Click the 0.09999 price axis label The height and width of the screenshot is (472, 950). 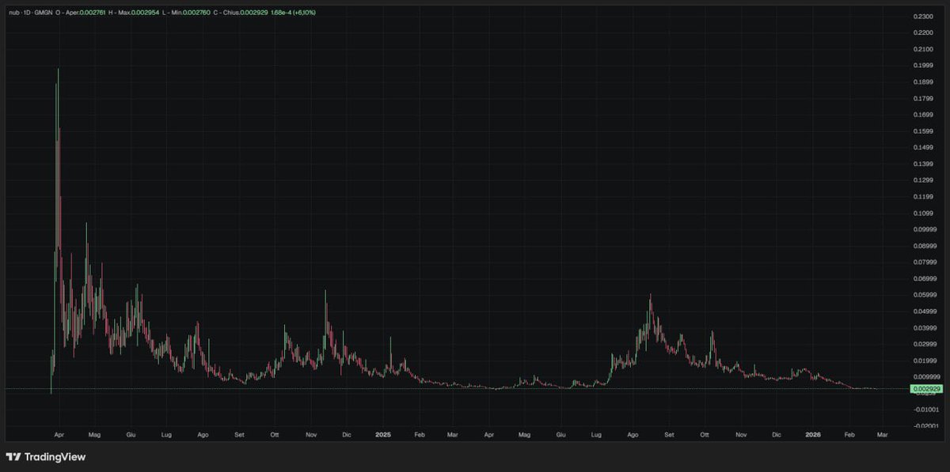[x=924, y=230]
